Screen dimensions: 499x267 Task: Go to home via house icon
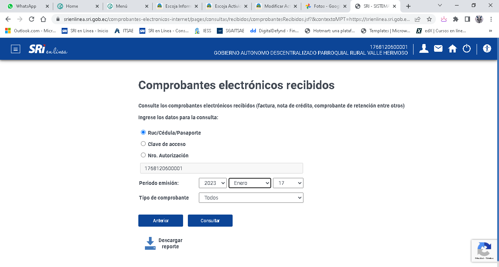(x=452, y=49)
